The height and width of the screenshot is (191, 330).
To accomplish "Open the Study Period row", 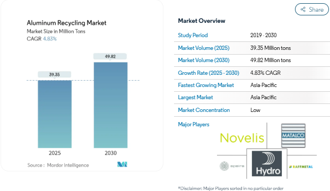I will pyautogui.click(x=252, y=35).
